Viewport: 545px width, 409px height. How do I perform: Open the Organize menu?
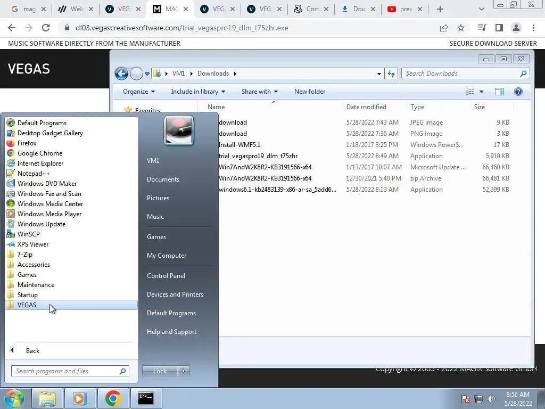[139, 92]
